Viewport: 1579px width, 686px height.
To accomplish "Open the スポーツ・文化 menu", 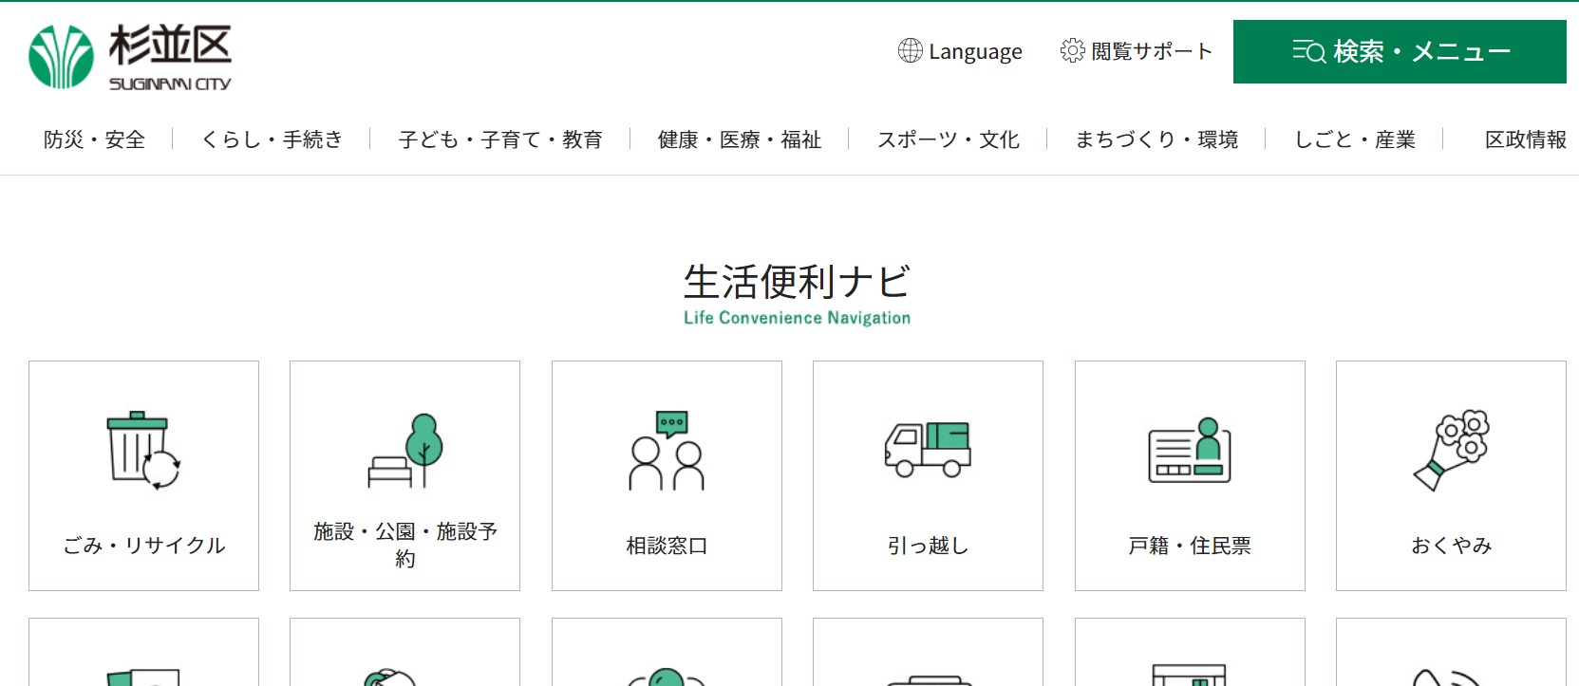I will [x=949, y=139].
